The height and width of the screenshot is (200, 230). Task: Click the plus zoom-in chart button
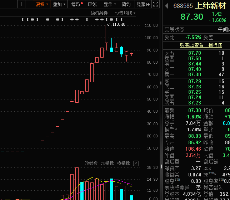coord(21,4)
